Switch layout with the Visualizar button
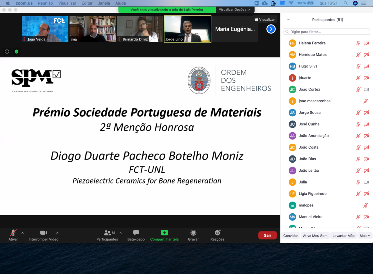Screen dimensions: 373x274 click(265, 19)
